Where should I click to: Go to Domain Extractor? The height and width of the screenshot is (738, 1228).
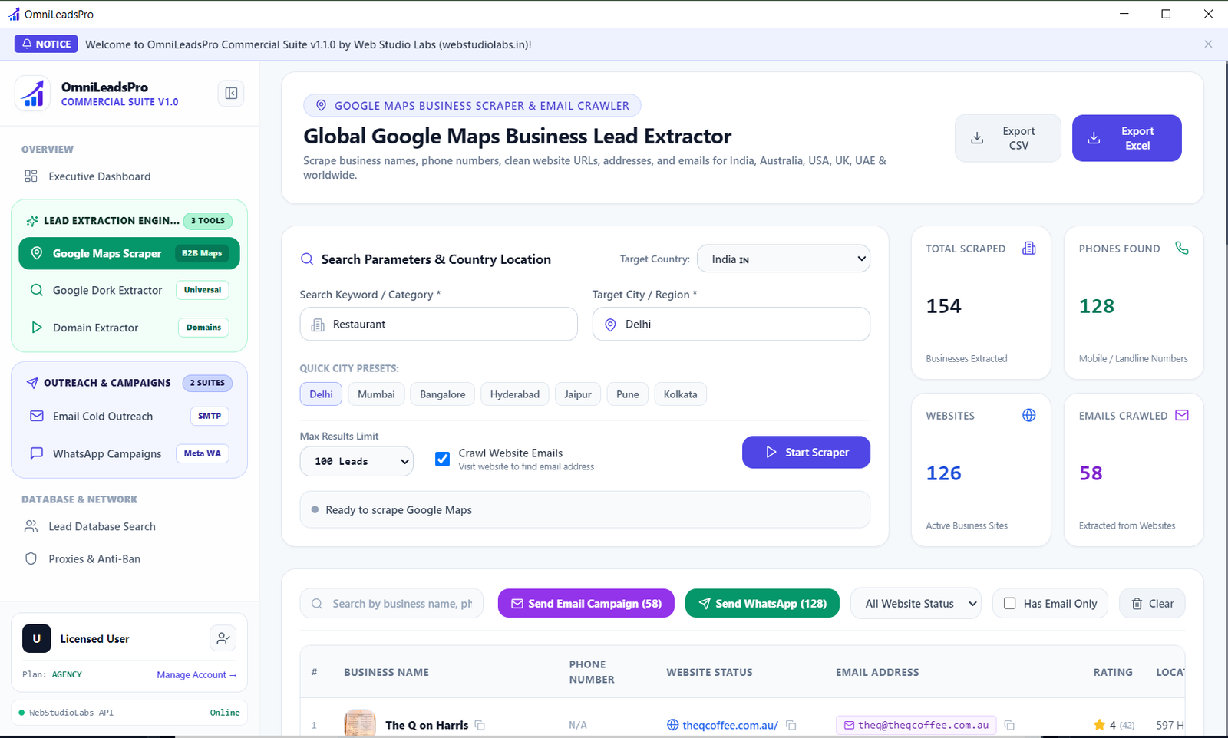coord(129,328)
